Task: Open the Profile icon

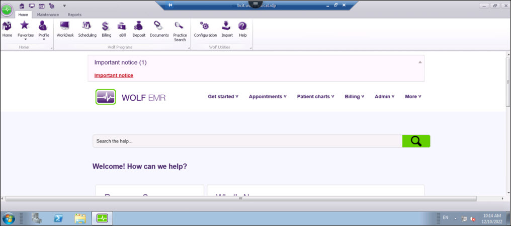Action: [44, 30]
